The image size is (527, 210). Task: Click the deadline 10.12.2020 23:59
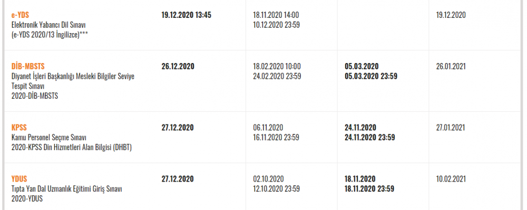276,25
